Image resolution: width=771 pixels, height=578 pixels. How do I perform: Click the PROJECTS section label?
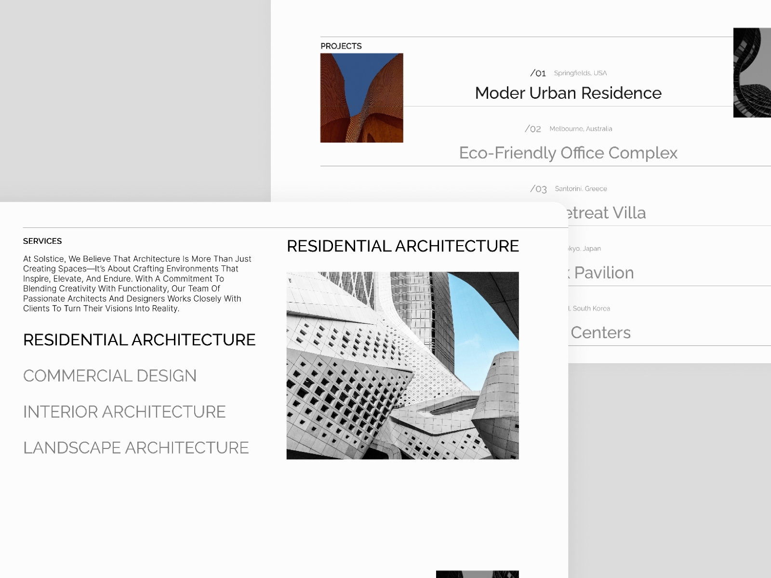[341, 46]
